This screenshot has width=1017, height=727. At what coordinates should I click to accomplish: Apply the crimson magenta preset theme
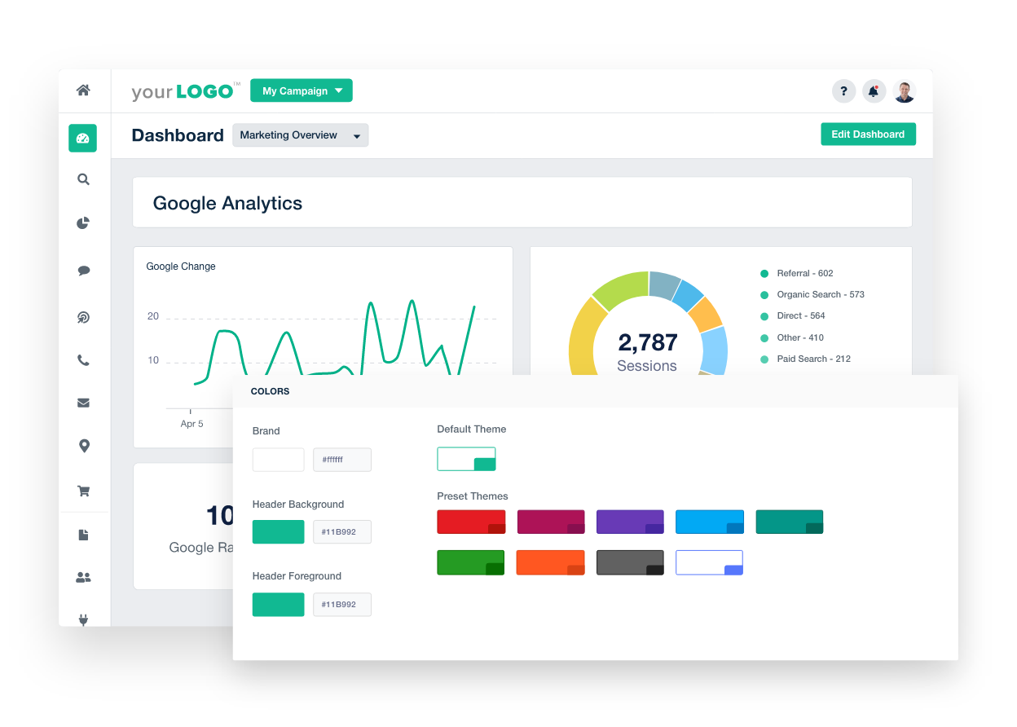click(551, 522)
